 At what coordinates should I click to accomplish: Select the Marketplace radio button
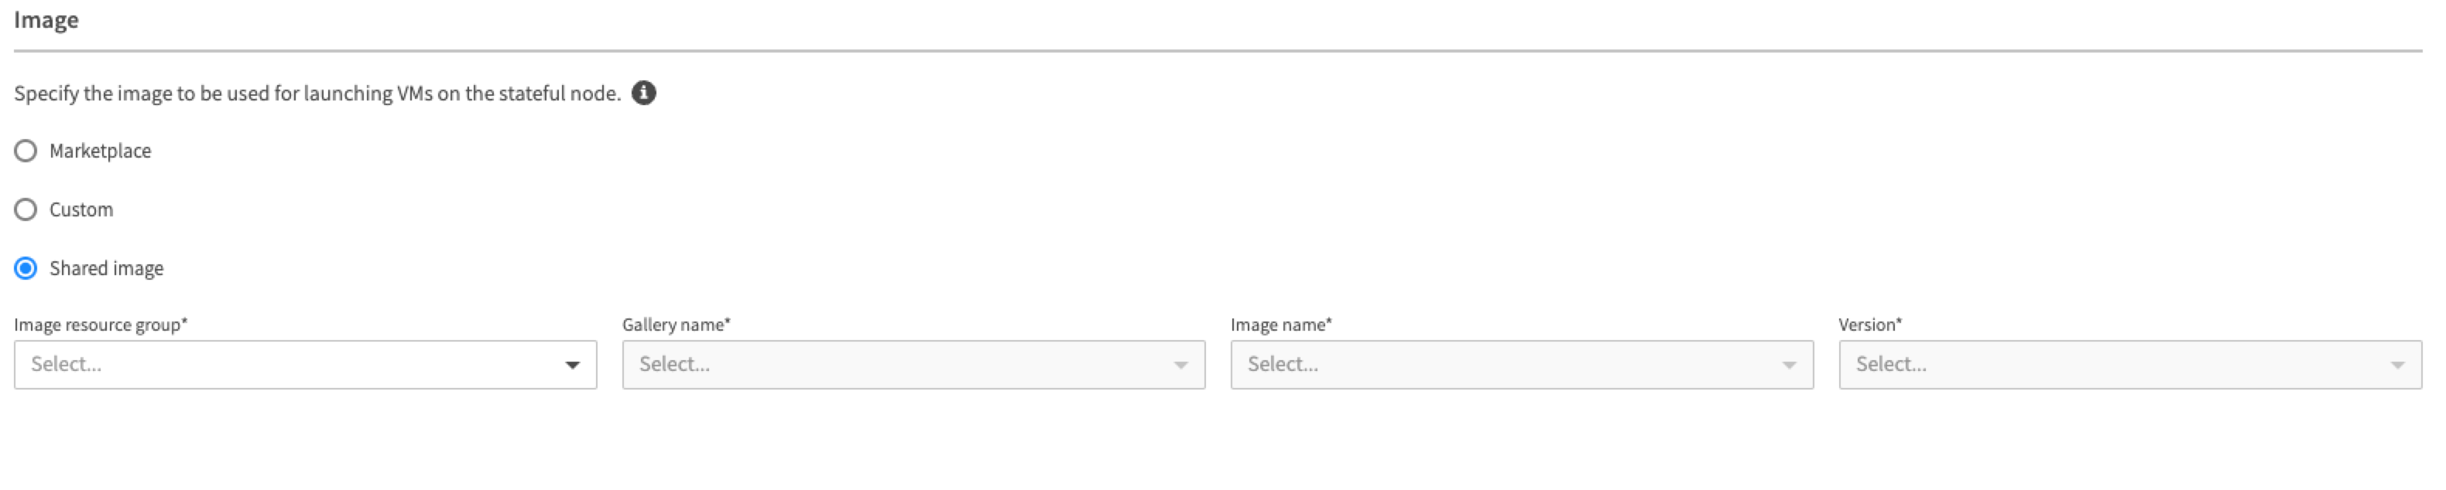pyautogui.click(x=26, y=151)
